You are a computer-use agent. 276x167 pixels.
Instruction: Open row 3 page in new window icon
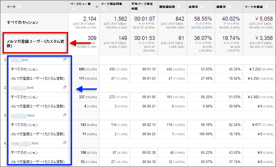[64, 115]
